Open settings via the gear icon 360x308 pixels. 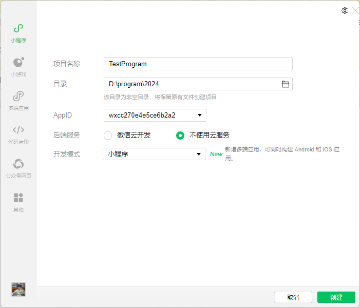(345, 11)
